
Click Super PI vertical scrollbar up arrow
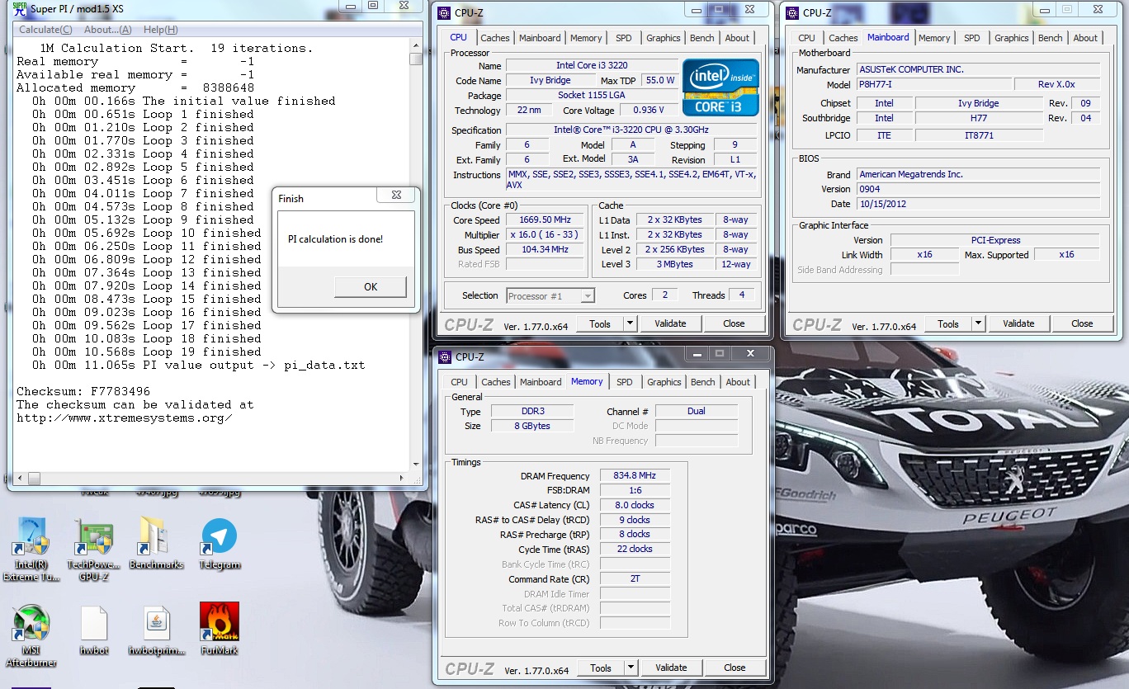416,45
